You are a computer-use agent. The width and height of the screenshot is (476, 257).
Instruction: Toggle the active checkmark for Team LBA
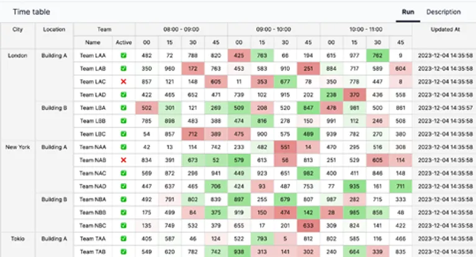123,108
